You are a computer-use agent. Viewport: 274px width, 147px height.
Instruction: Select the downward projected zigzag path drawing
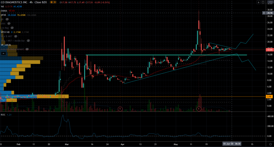(246, 62)
